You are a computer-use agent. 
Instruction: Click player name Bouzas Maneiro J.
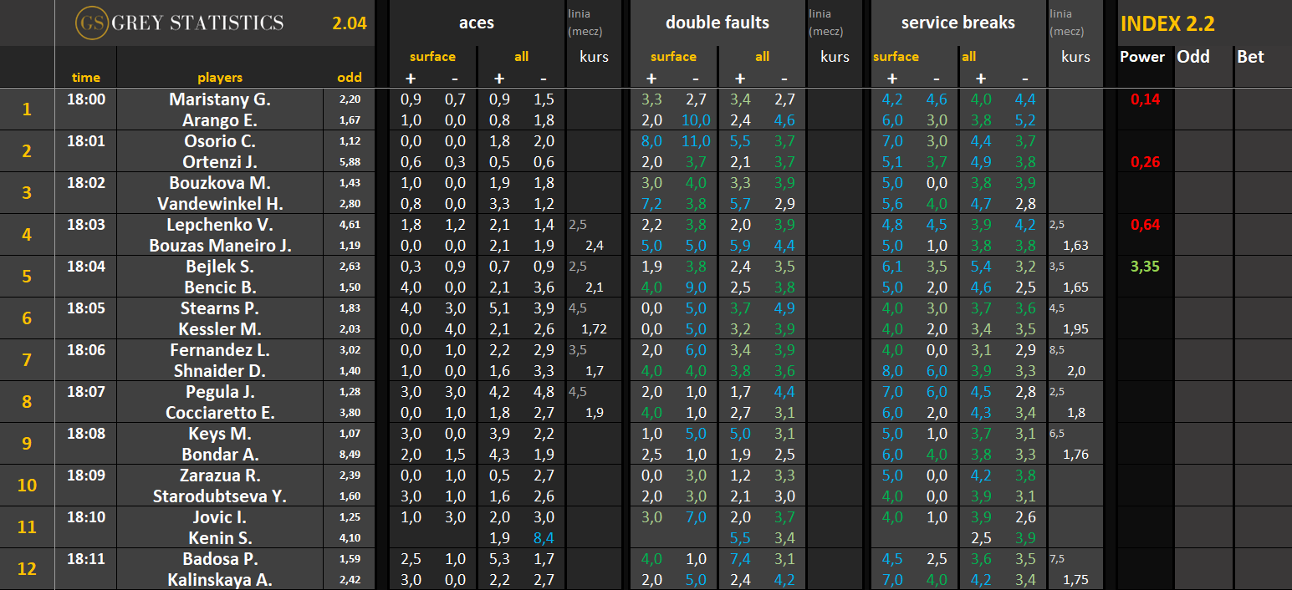coord(220,246)
